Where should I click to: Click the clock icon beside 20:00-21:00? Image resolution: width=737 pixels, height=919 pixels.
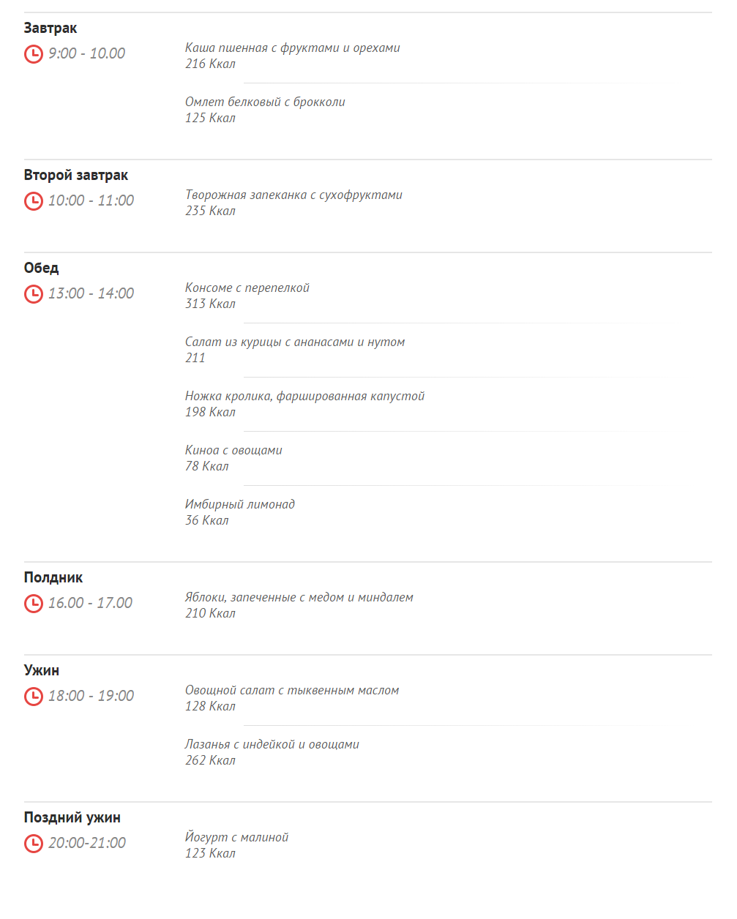(34, 844)
